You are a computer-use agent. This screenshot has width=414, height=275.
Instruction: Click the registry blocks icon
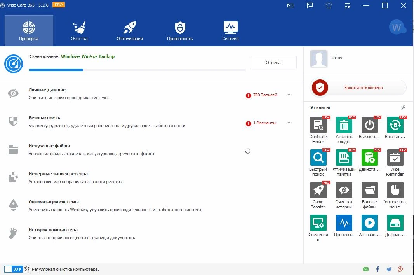[x=13, y=177]
